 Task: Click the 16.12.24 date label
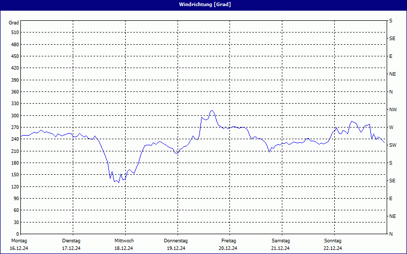19,248
